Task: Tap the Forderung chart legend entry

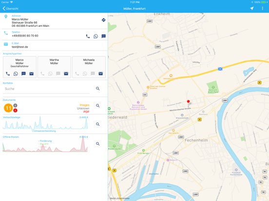Action: pyautogui.click(x=45, y=141)
